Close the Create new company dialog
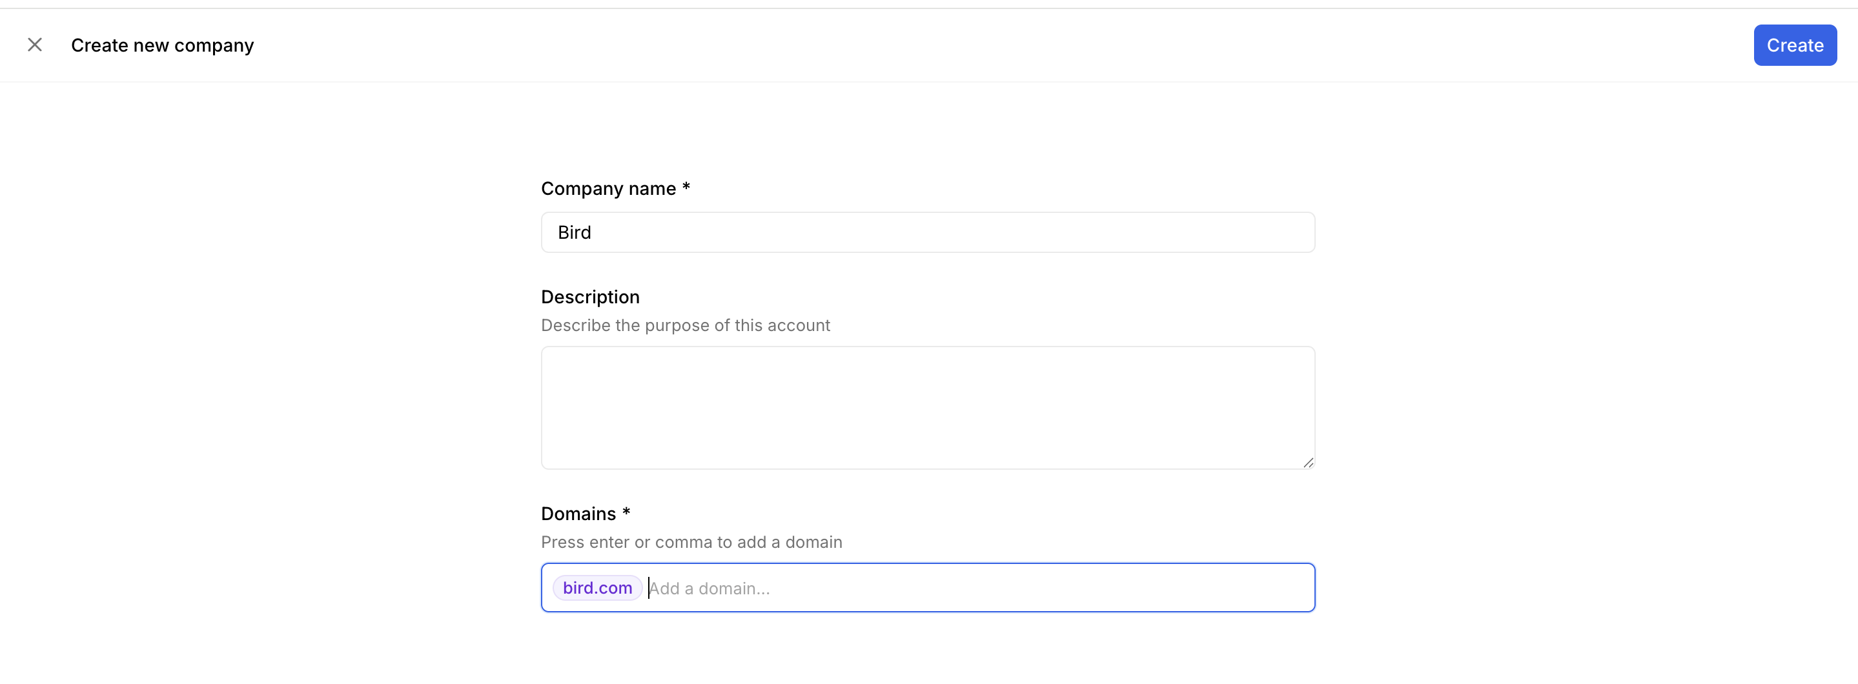Viewport: 1858px width, 684px height. 35,45
